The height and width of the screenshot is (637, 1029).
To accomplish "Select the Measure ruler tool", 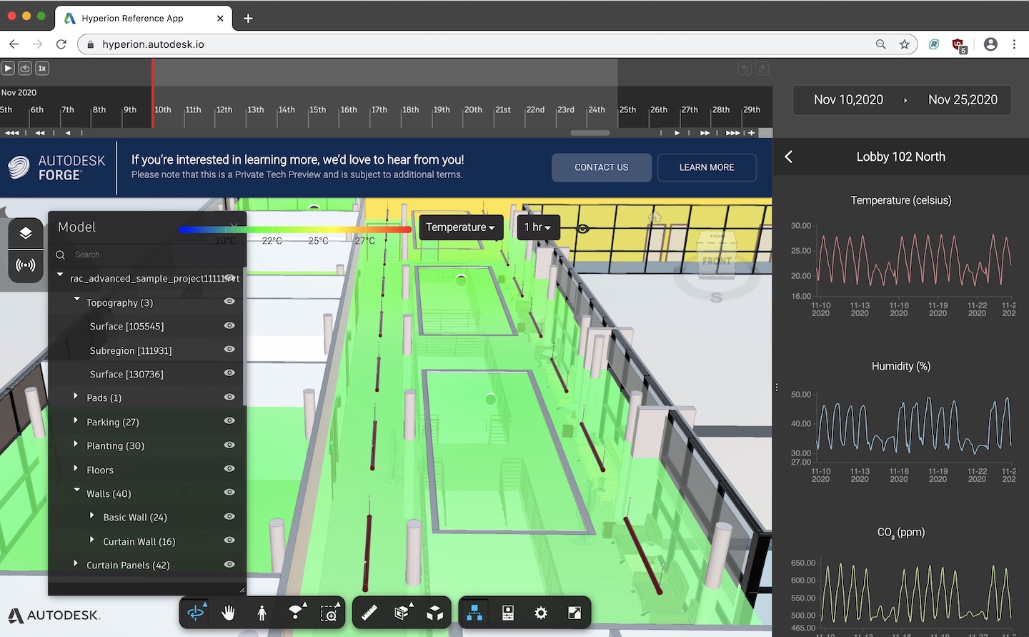I will pyautogui.click(x=369, y=612).
